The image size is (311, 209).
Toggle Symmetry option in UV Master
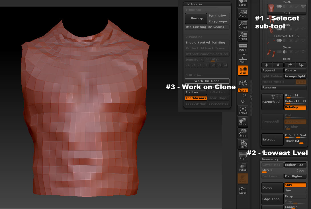(x=218, y=15)
